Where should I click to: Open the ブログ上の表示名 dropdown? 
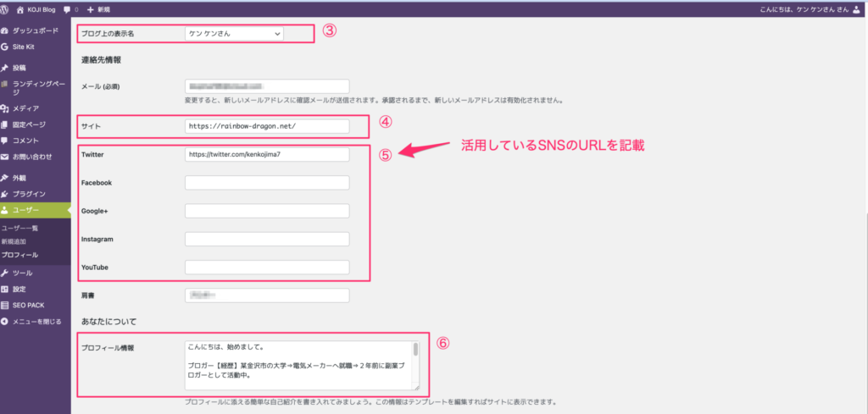tap(234, 34)
